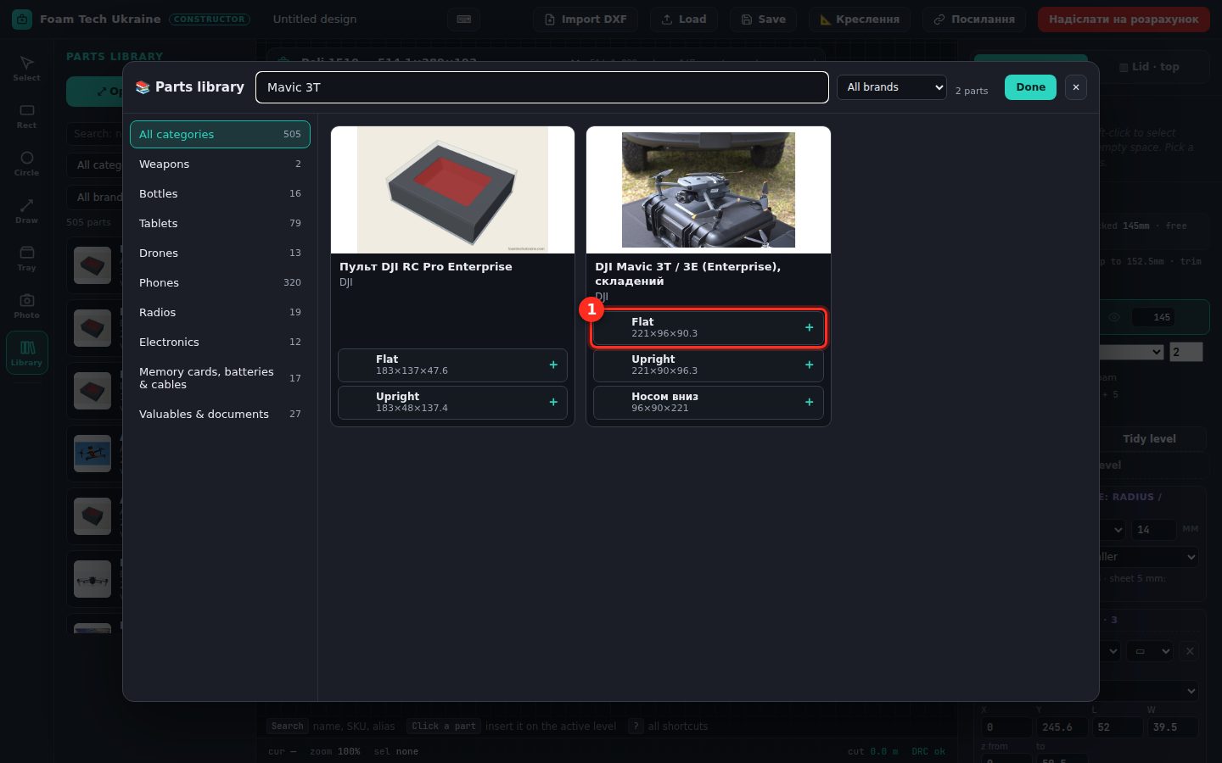Click the Import DXF button
1222x763 pixels.
[586, 19]
